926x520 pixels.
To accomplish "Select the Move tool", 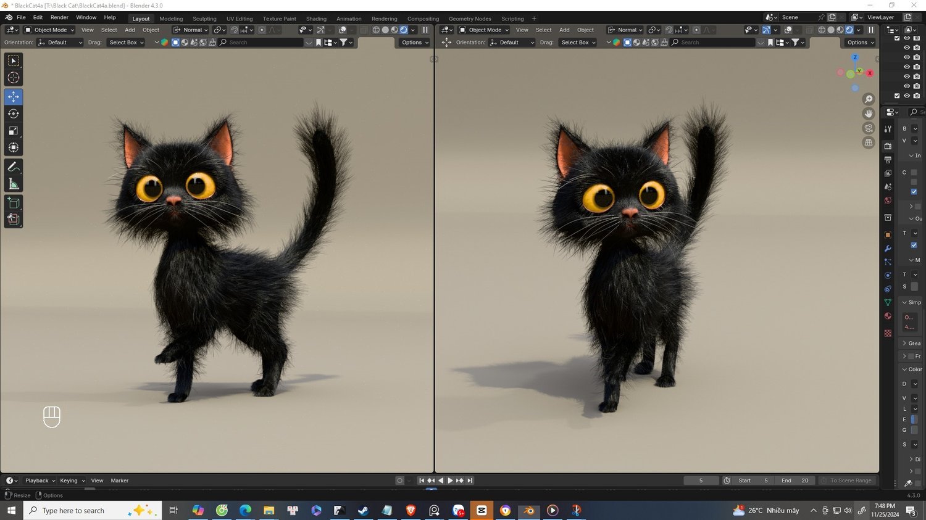I will [14, 97].
